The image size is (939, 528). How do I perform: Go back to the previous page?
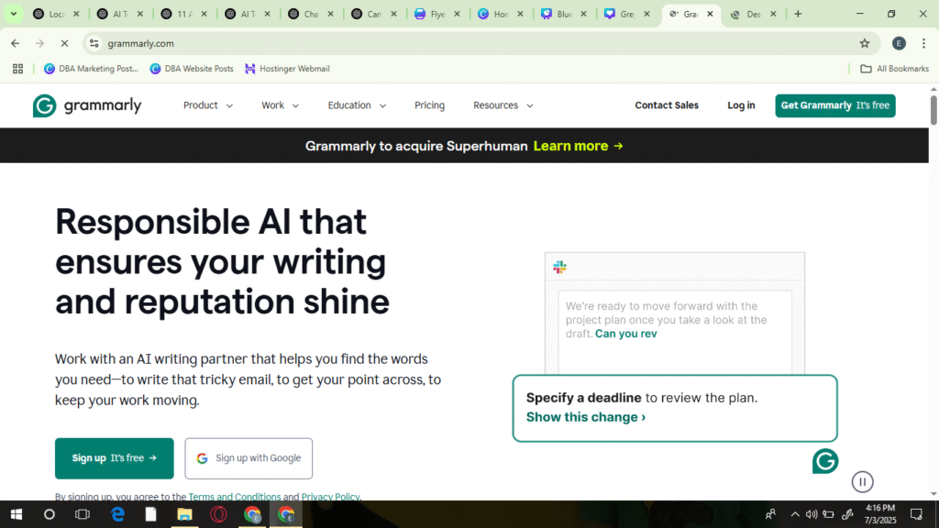15,43
